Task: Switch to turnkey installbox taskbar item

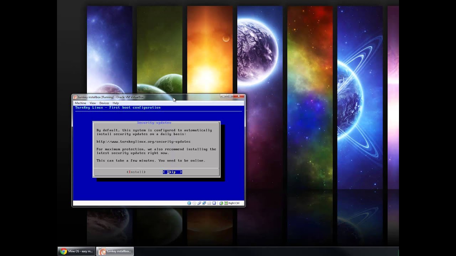Action: [115, 251]
